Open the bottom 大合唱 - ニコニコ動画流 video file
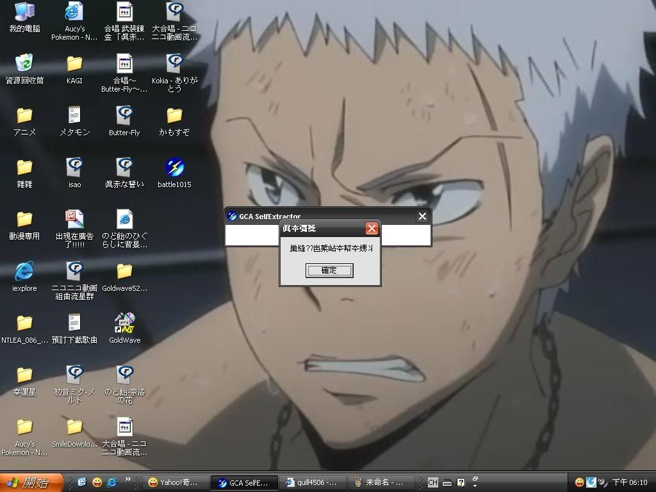 click(x=124, y=436)
